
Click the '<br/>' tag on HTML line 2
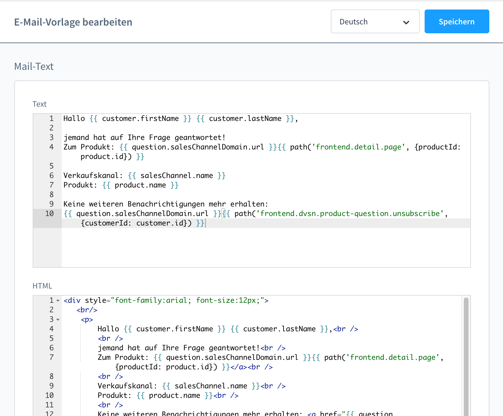(87, 310)
